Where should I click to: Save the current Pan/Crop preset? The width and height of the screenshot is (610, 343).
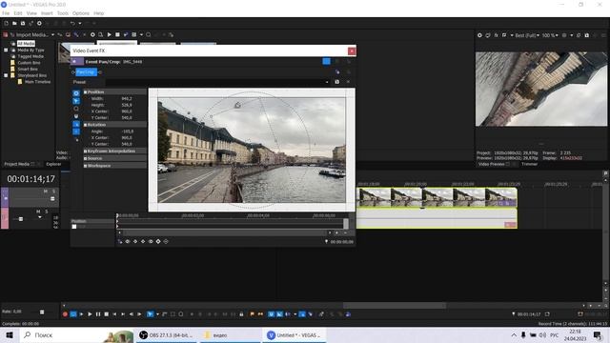336,82
